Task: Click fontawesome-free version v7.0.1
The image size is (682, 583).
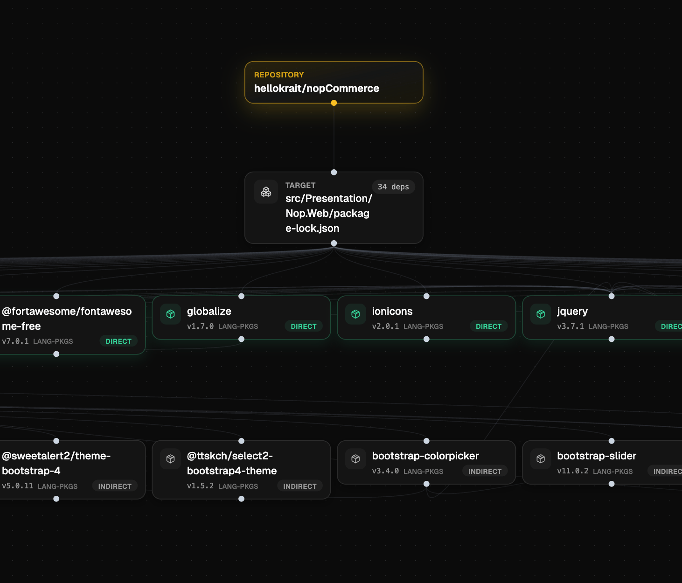Action: pyautogui.click(x=15, y=341)
